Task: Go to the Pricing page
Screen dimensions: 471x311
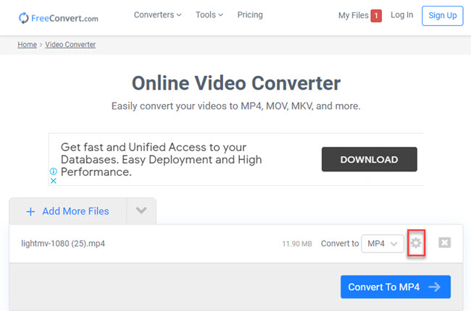Action: (250, 15)
